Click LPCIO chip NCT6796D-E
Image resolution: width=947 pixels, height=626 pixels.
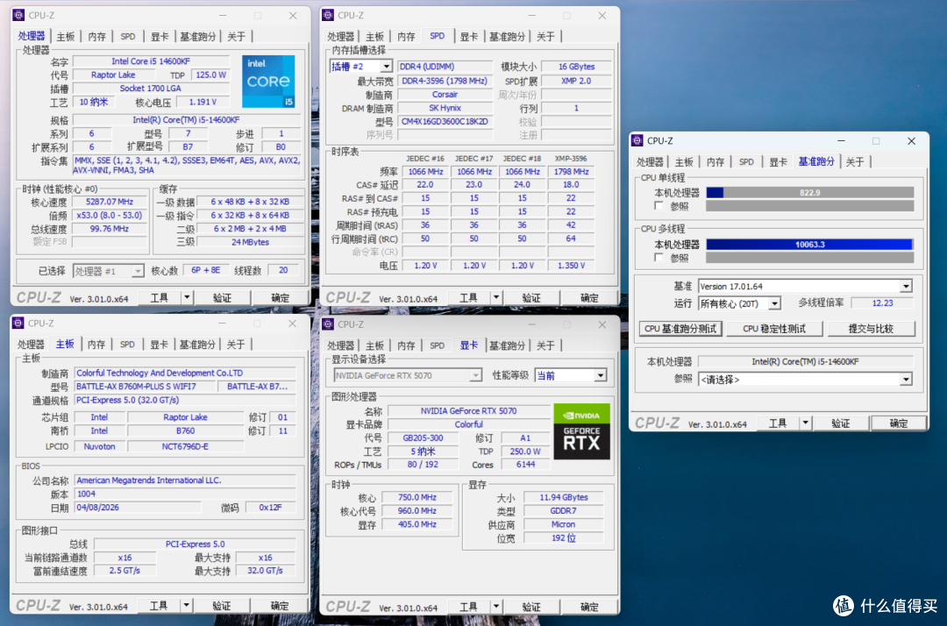(185, 447)
